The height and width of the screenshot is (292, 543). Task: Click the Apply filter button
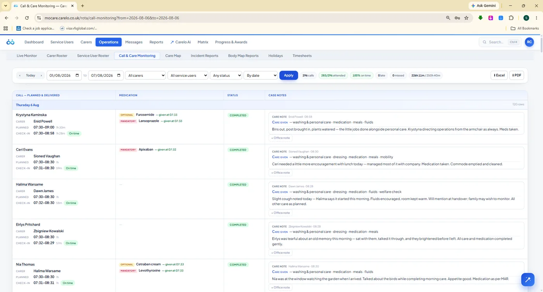[289, 75]
